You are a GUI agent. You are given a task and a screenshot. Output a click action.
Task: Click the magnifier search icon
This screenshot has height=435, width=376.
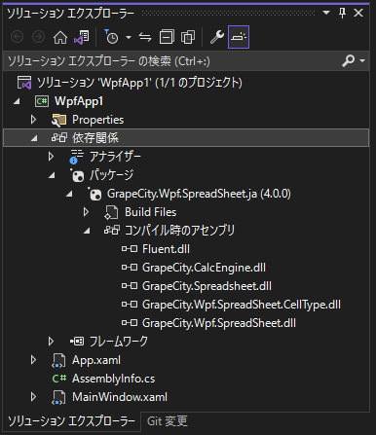click(348, 60)
